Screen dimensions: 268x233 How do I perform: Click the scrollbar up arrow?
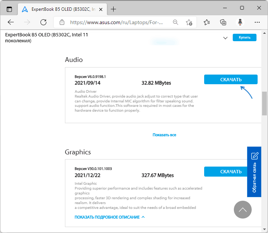[x=264, y=33]
